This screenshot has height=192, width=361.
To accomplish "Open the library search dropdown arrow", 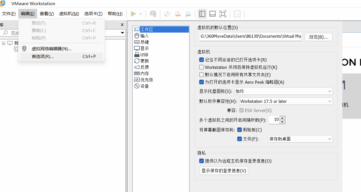I will 122,33.
